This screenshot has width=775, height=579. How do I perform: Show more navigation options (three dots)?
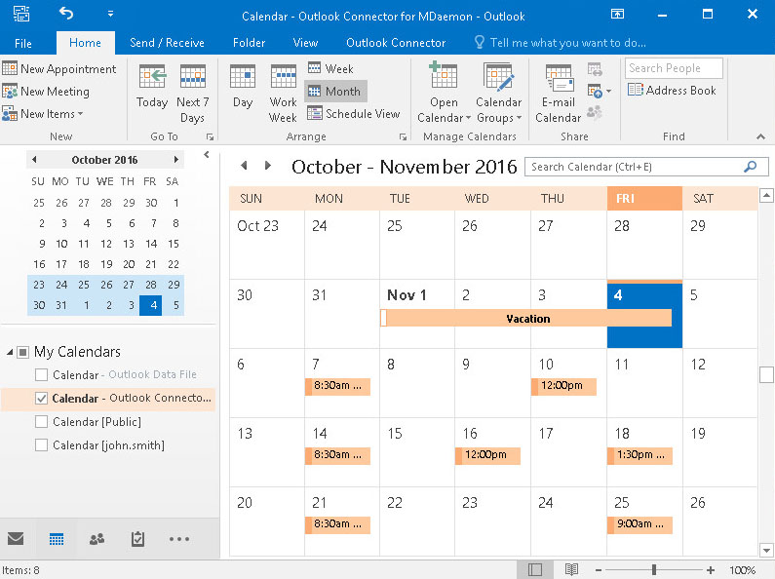pos(179,539)
